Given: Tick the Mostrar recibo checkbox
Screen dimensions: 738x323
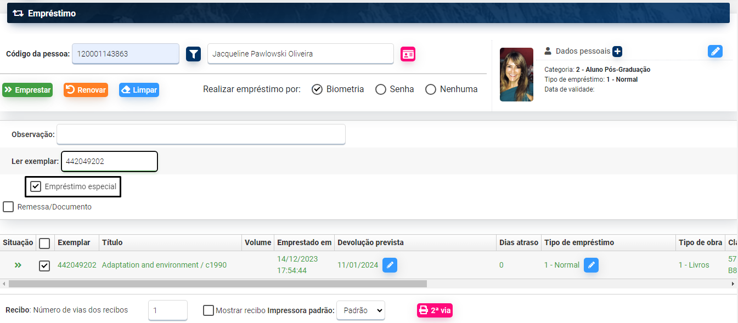Looking at the screenshot, I should pos(209,310).
